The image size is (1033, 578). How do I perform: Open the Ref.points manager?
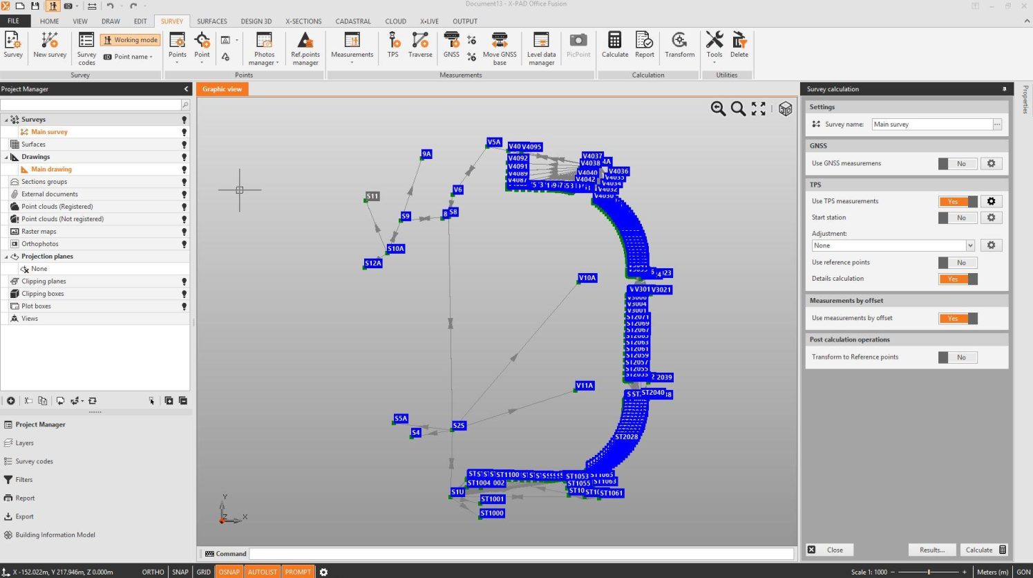tap(305, 45)
